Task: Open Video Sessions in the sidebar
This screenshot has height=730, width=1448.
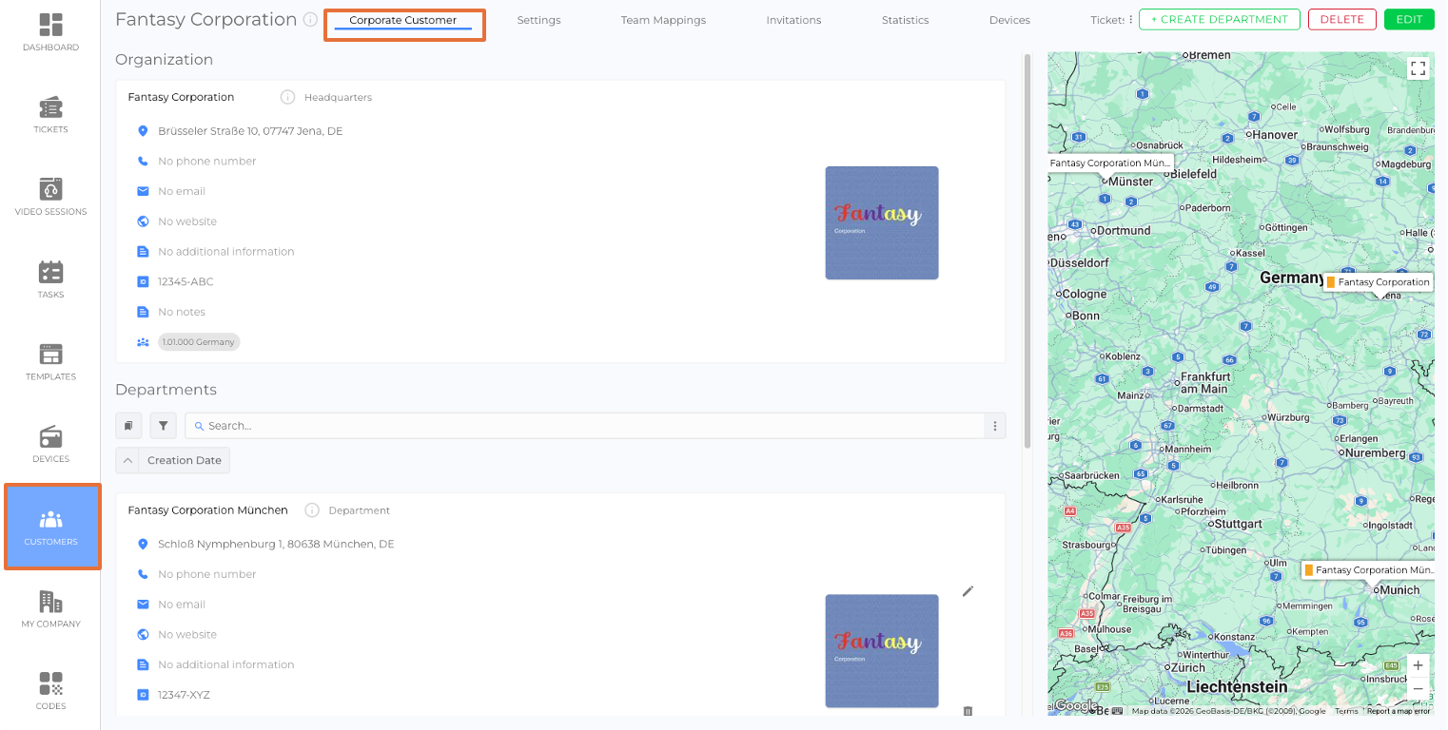Action: point(50,196)
